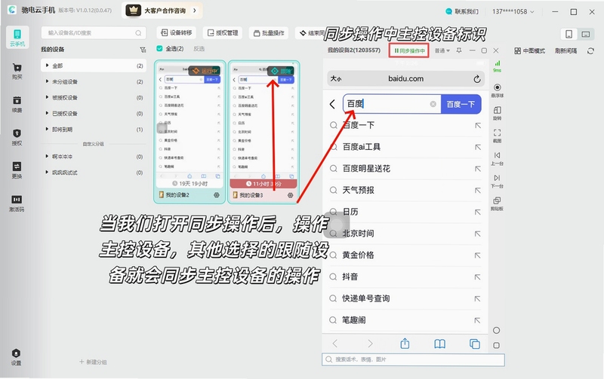Open the 刷新间隔 setting
Screen dimensions: 604x379
pyautogui.click(x=565, y=50)
